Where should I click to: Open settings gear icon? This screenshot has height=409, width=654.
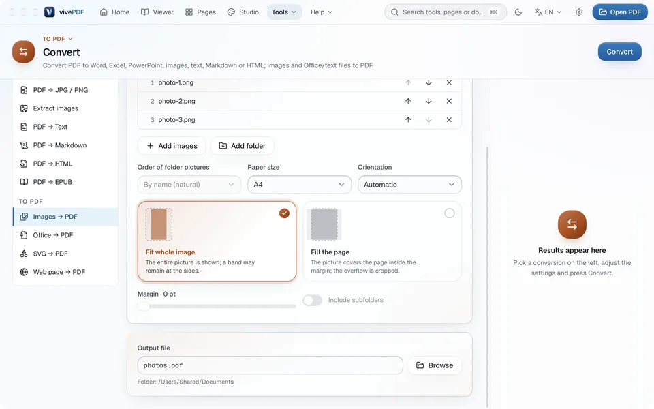[x=579, y=12]
